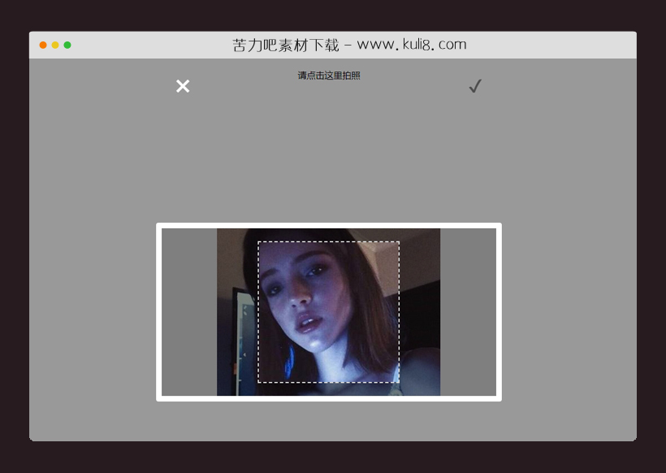
Task: Tap the tick icon to accept the capture
Action: [475, 85]
